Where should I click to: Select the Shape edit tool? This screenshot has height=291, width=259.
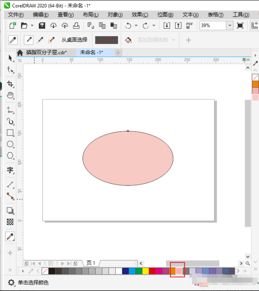click(x=10, y=70)
